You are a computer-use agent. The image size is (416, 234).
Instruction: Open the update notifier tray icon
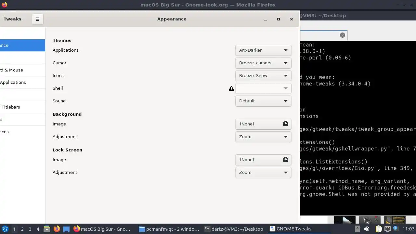click(396, 229)
